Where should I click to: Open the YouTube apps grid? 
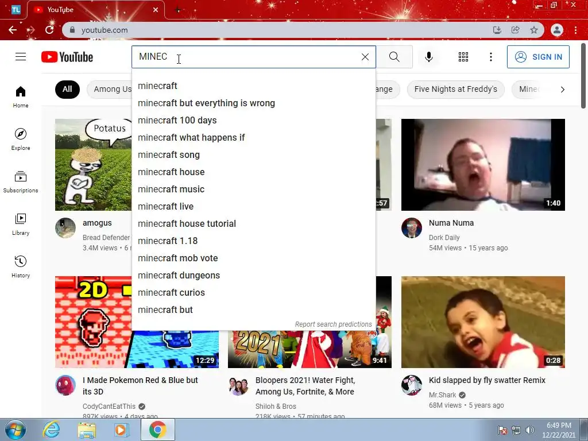click(463, 57)
